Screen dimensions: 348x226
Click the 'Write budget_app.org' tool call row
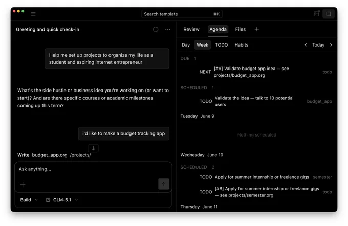54,155
